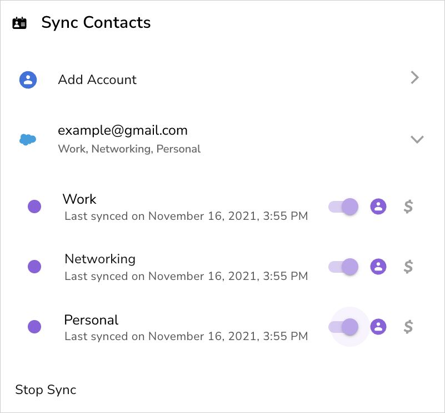Click the person icon in Networking row
445x413 pixels.
click(378, 267)
